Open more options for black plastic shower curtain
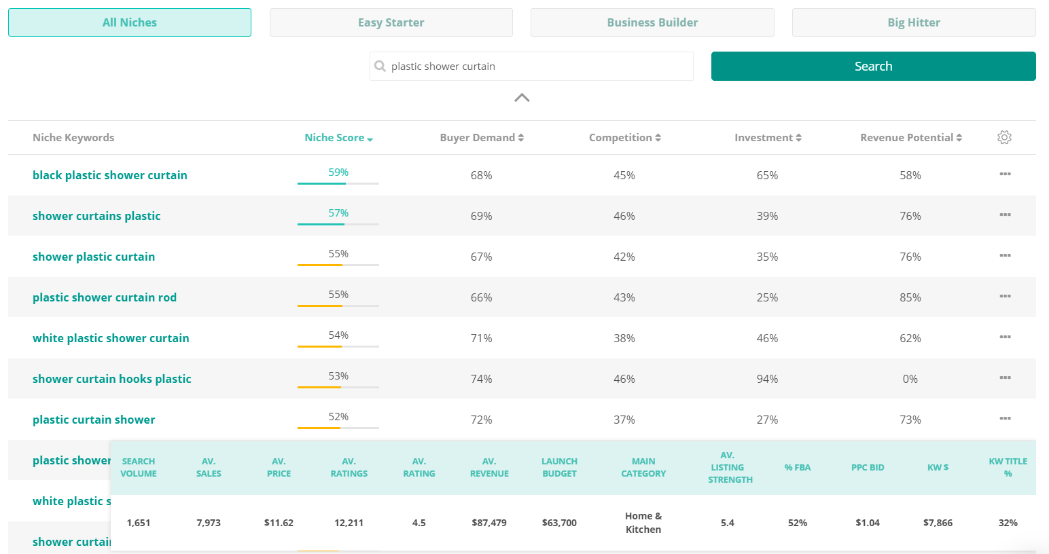The image size is (1049, 554). click(1005, 174)
